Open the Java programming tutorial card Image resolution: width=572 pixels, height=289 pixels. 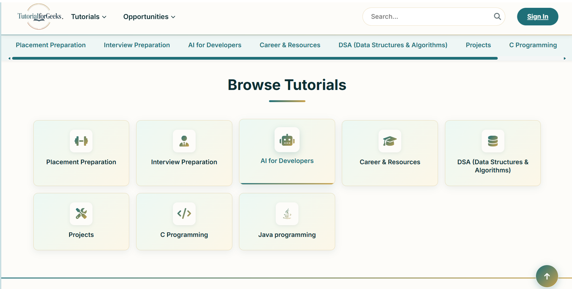(287, 221)
